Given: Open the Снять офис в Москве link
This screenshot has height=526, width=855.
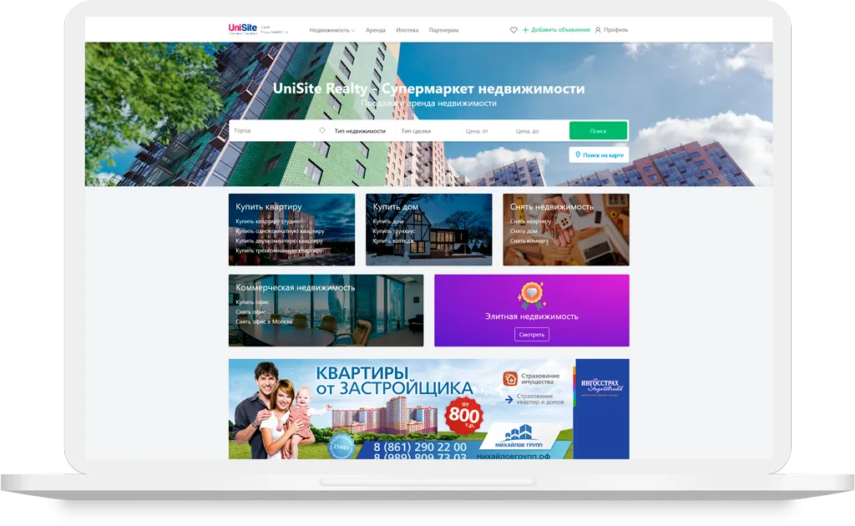Looking at the screenshot, I should (x=264, y=321).
